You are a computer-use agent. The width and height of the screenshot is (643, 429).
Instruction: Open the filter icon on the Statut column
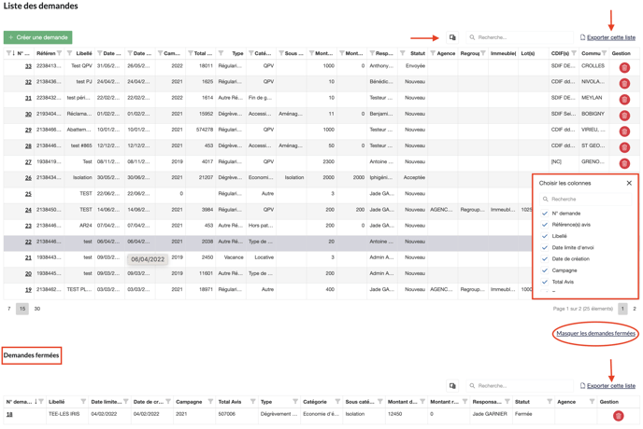403,54
